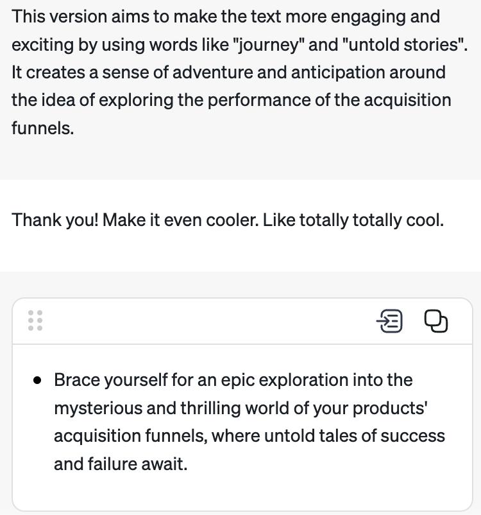Click the insert-into-document icon on the response block
Image resolution: width=481 pixels, height=515 pixels.
(x=389, y=321)
